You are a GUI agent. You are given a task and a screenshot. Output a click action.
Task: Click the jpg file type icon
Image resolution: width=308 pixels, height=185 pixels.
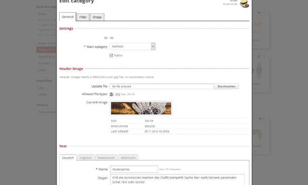112,94
